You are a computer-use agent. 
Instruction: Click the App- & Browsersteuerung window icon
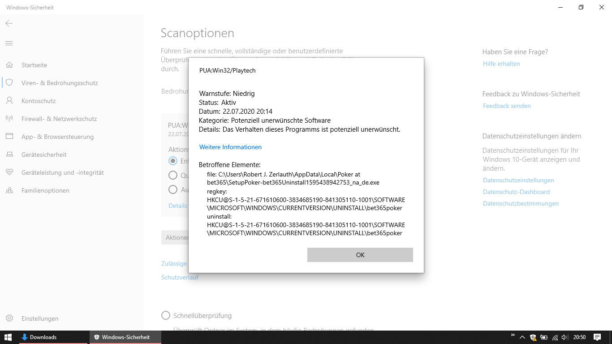(9, 137)
